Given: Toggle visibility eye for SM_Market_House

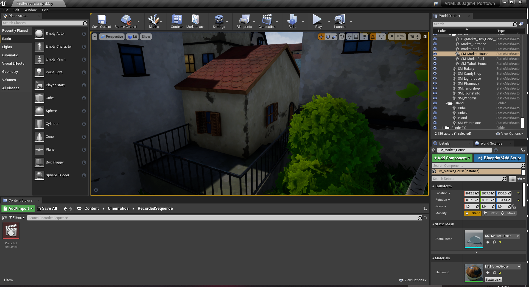Looking at the screenshot, I should tap(435, 54).
